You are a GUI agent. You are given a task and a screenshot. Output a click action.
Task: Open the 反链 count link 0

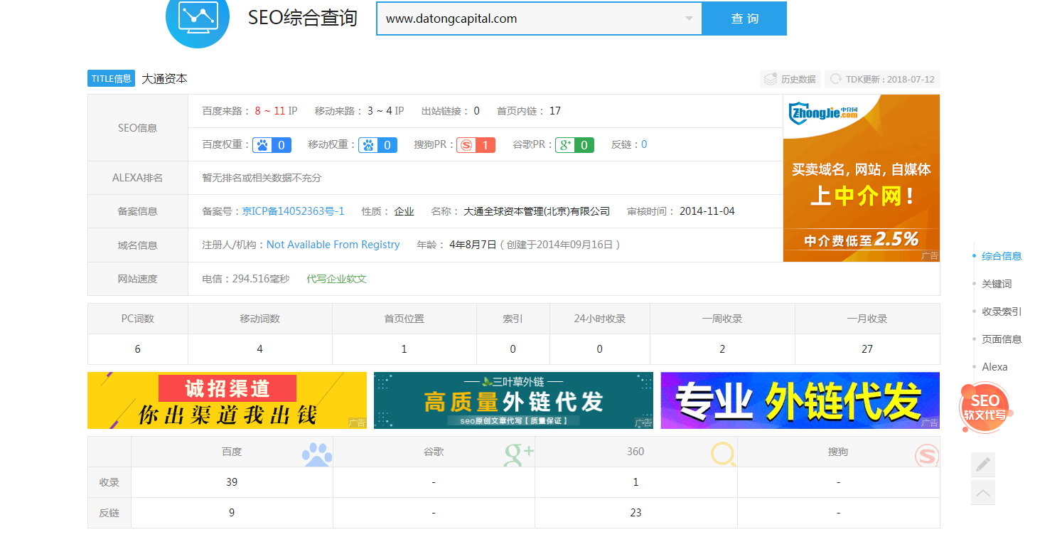click(x=644, y=144)
